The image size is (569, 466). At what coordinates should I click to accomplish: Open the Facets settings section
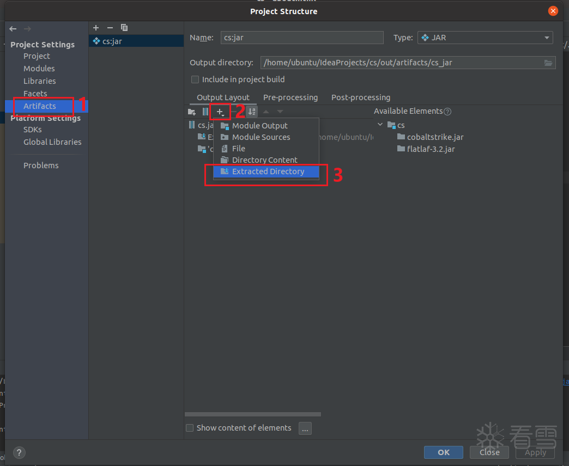click(35, 94)
